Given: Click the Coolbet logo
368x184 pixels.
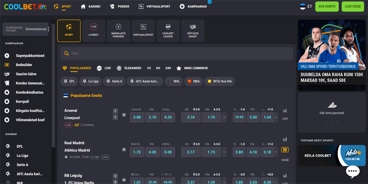Looking at the screenshot, I should click(25, 6).
